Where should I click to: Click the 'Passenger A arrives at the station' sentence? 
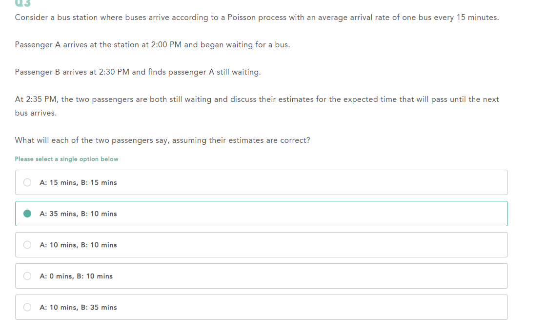pos(152,45)
